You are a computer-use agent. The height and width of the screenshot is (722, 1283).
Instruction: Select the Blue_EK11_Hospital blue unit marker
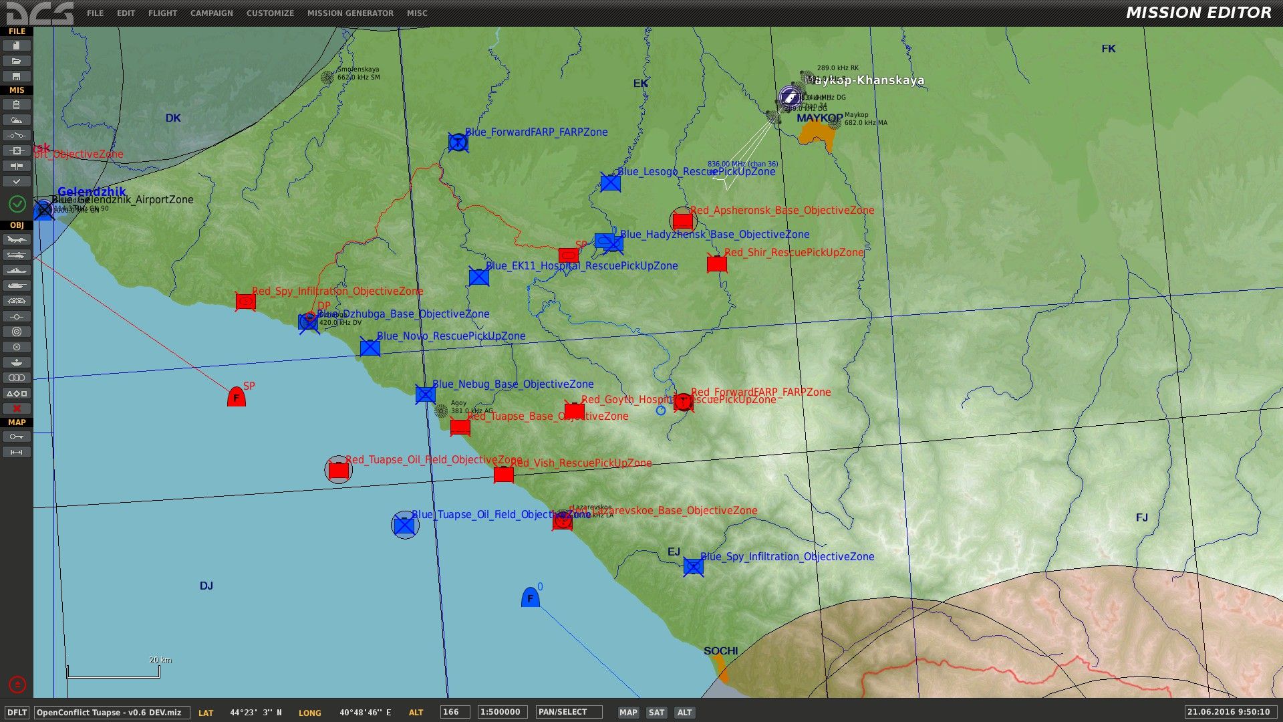(479, 277)
